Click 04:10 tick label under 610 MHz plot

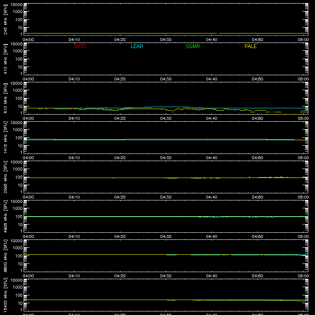coord(74,119)
